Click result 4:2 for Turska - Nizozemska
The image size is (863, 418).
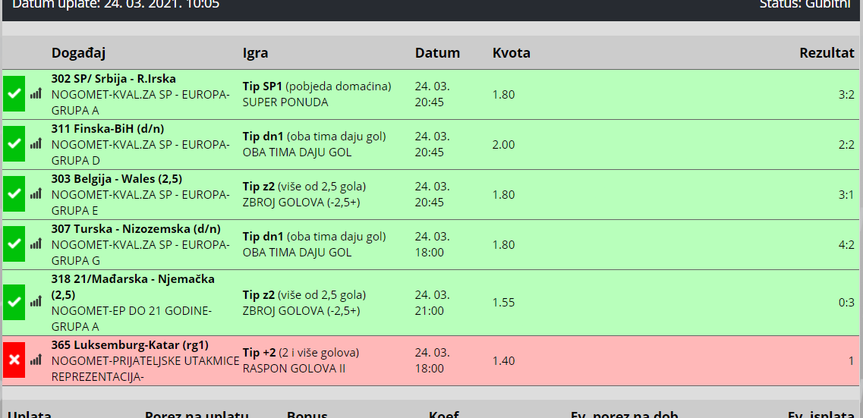tap(846, 245)
